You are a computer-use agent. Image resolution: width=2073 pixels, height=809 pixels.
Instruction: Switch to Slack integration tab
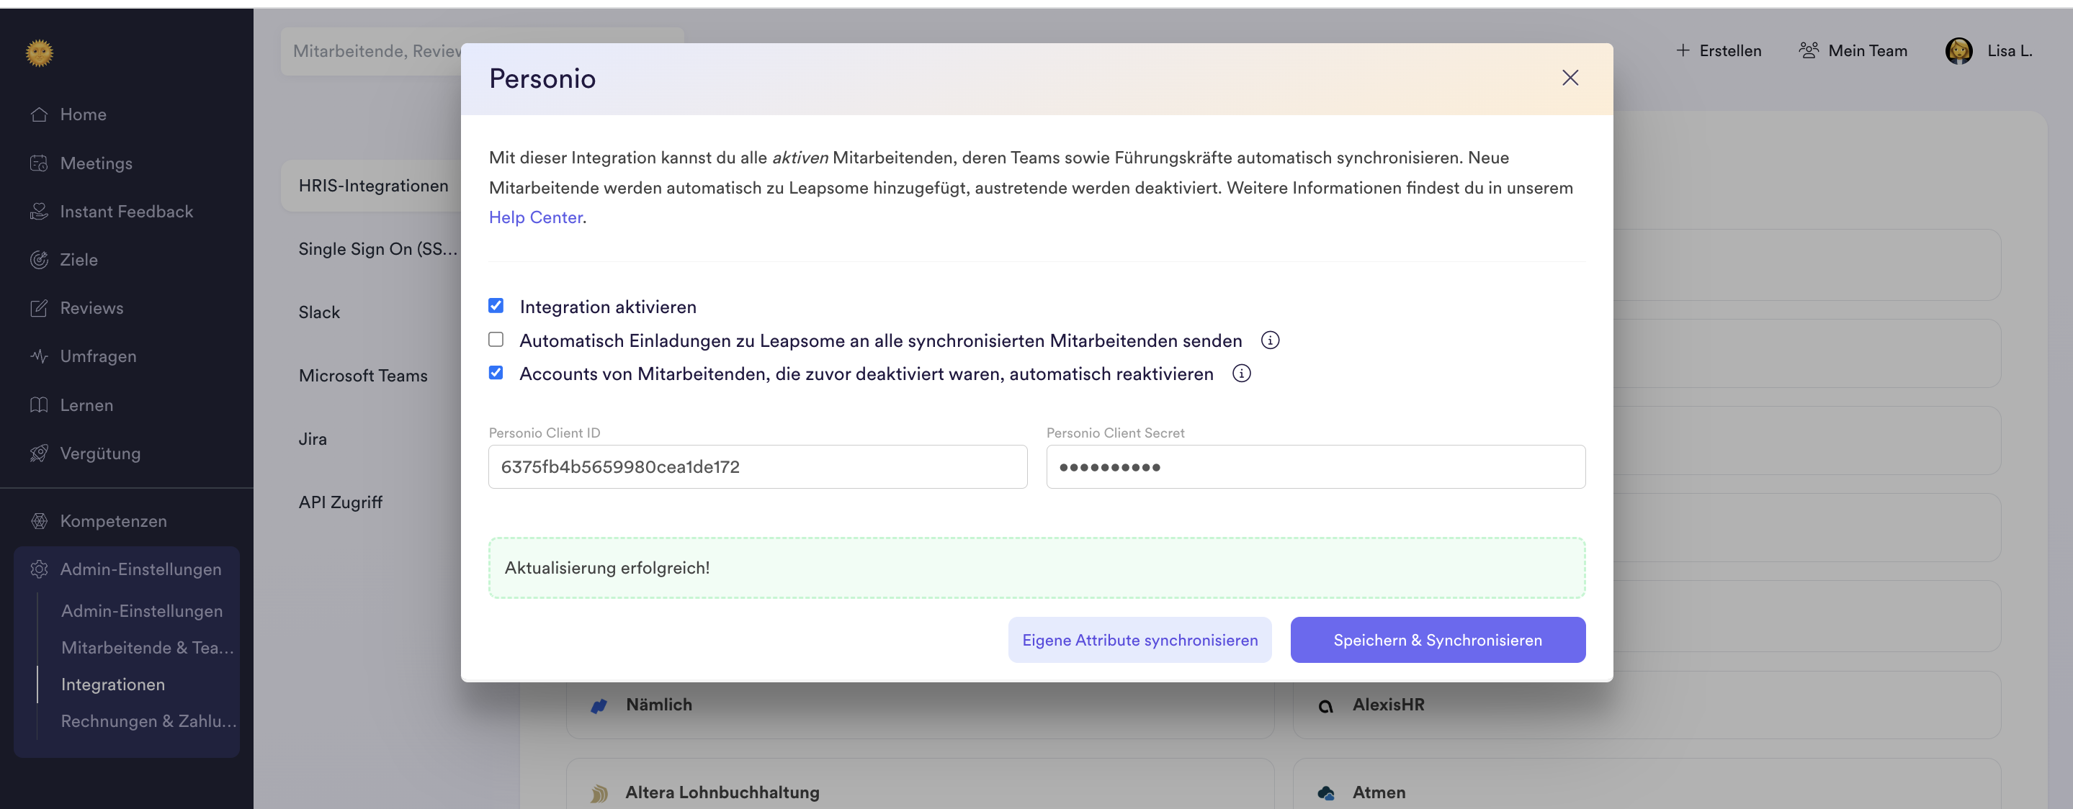[x=318, y=312]
